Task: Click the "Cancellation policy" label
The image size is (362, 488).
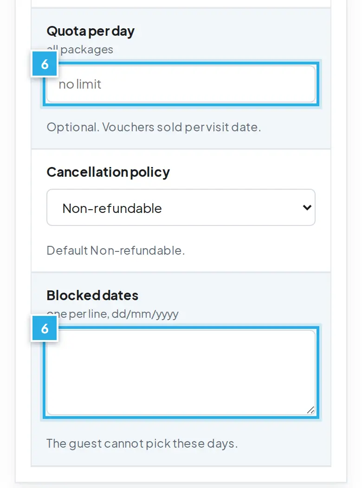Action: tap(108, 172)
